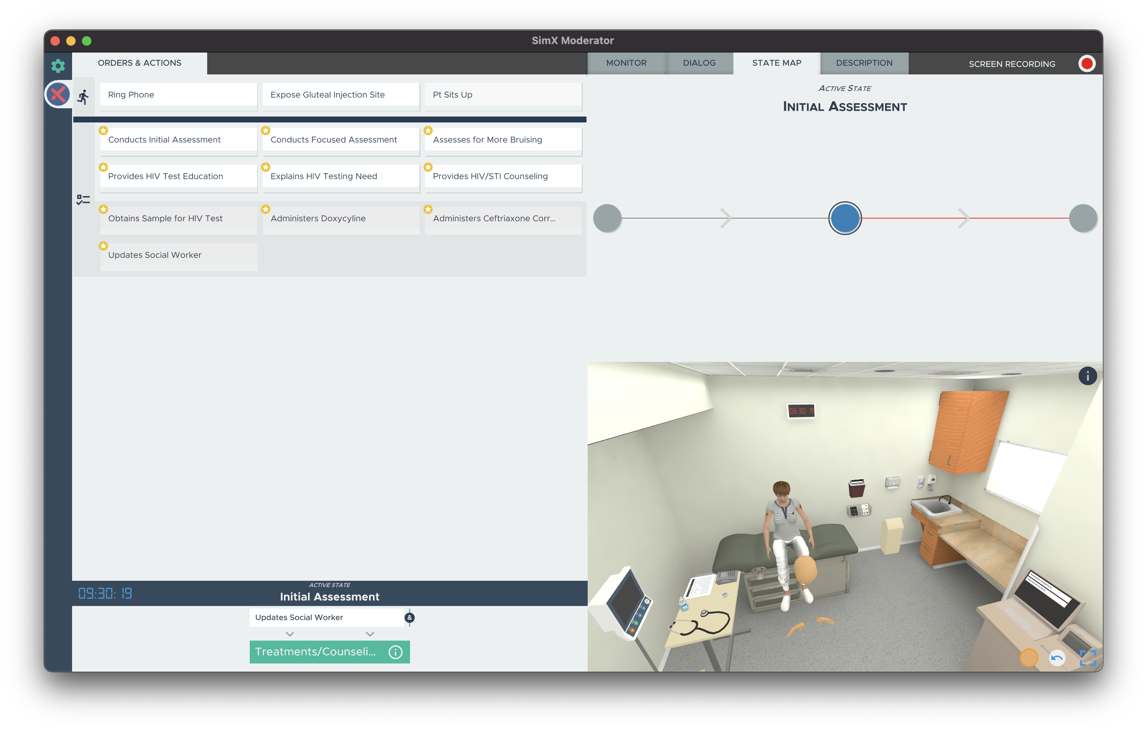Click the arrow chevron after the active state node

point(963,218)
